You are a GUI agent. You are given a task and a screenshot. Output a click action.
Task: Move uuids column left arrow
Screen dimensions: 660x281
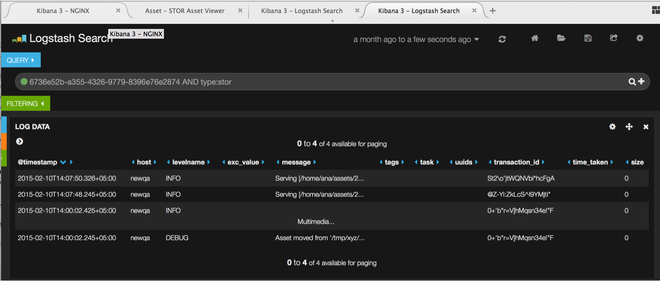click(x=451, y=162)
